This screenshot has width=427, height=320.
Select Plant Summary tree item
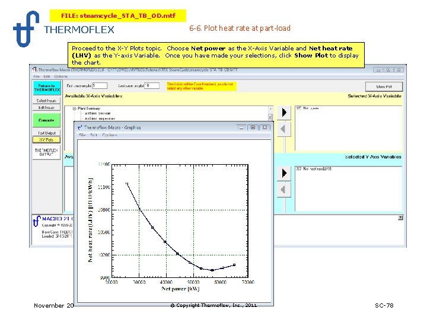tap(89, 108)
